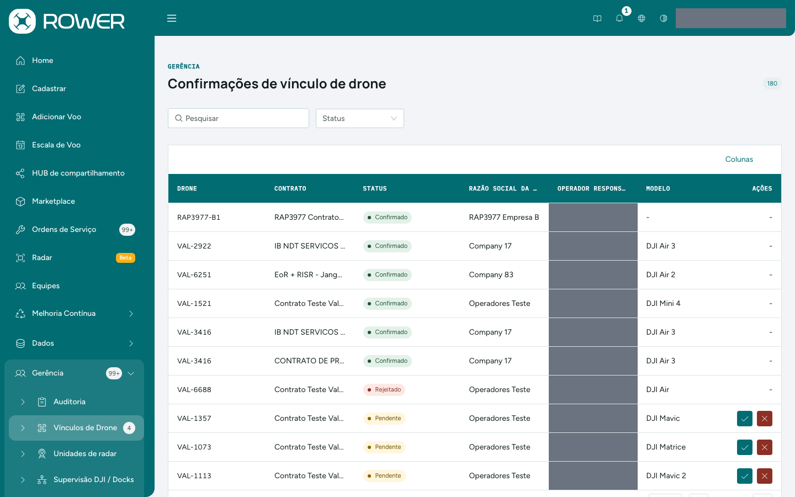The width and height of the screenshot is (795, 497).
Task: Click the Vínculos de Drone count badge
Action: pyautogui.click(x=129, y=427)
